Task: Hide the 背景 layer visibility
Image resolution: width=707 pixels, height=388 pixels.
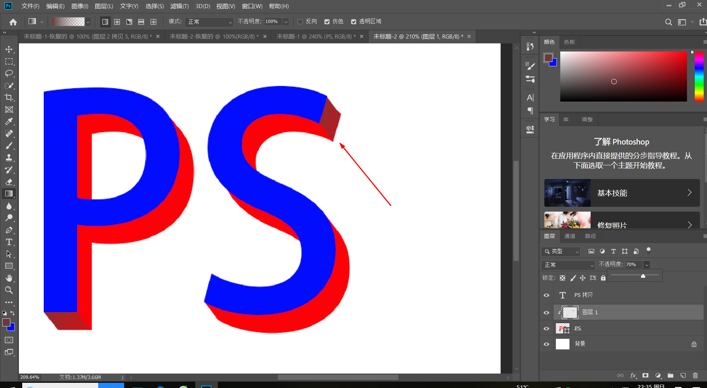Action: (546, 344)
